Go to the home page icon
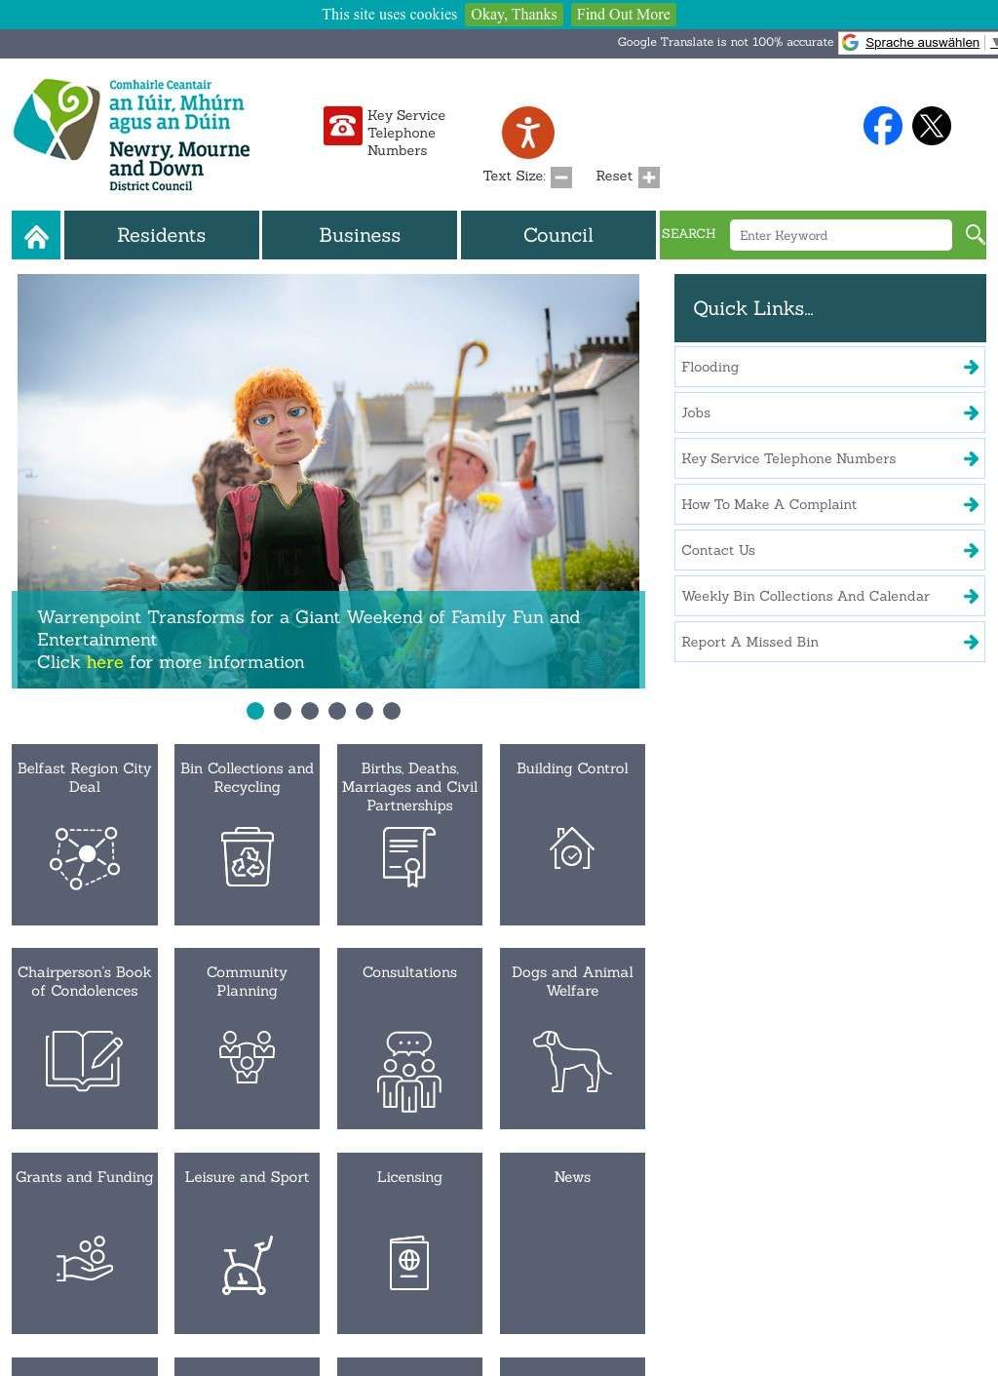This screenshot has width=998, height=1376. click(x=36, y=236)
